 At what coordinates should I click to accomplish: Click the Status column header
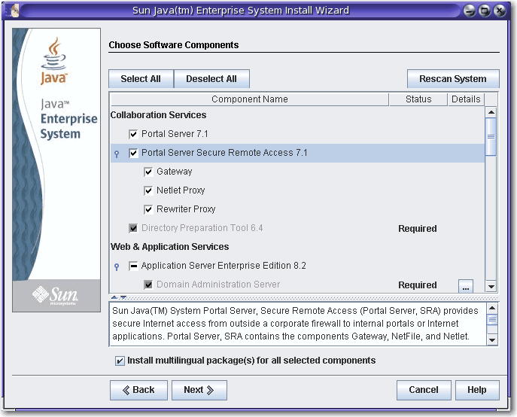pos(418,99)
